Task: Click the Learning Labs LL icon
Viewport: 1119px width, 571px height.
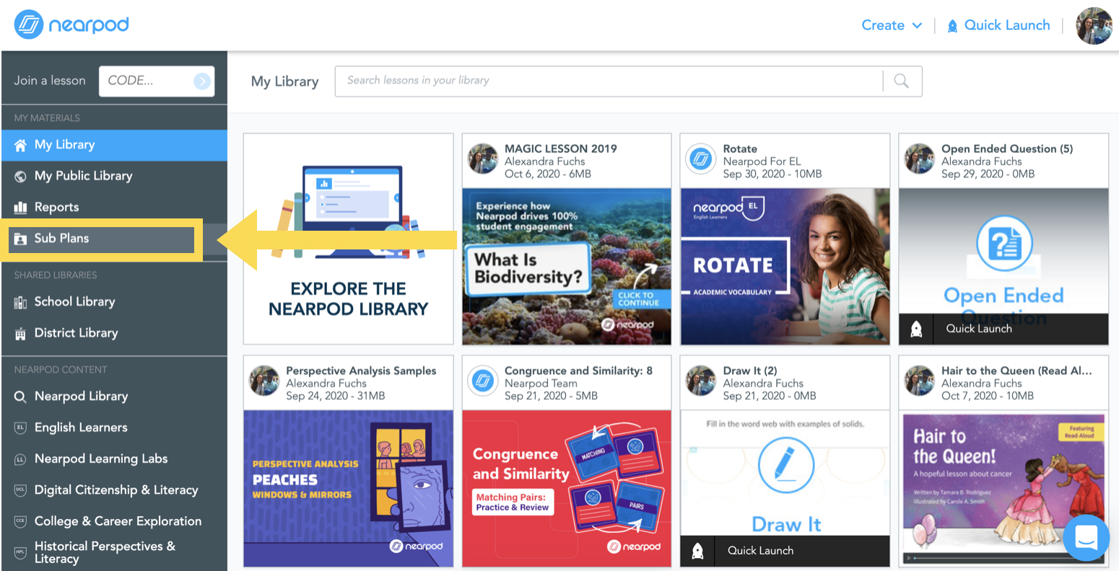Action: coord(20,459)
